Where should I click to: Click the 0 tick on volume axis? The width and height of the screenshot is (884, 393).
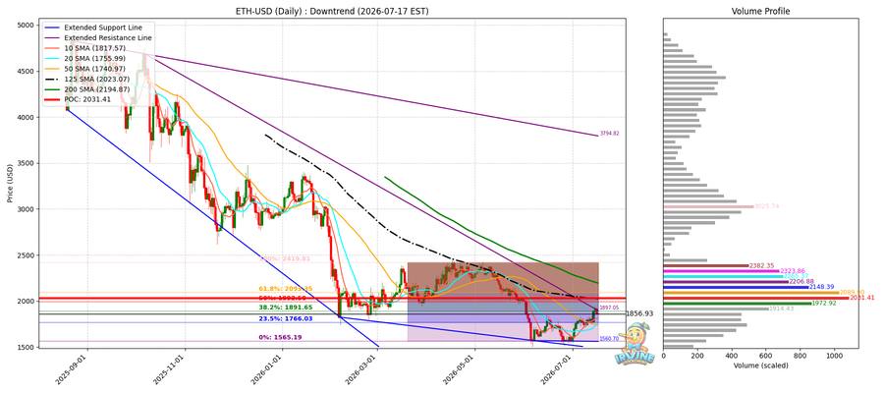[x=664, y=356]
